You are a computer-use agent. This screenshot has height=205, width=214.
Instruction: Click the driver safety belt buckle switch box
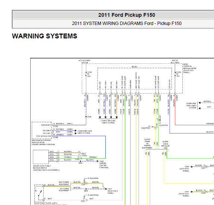[41, 157]
